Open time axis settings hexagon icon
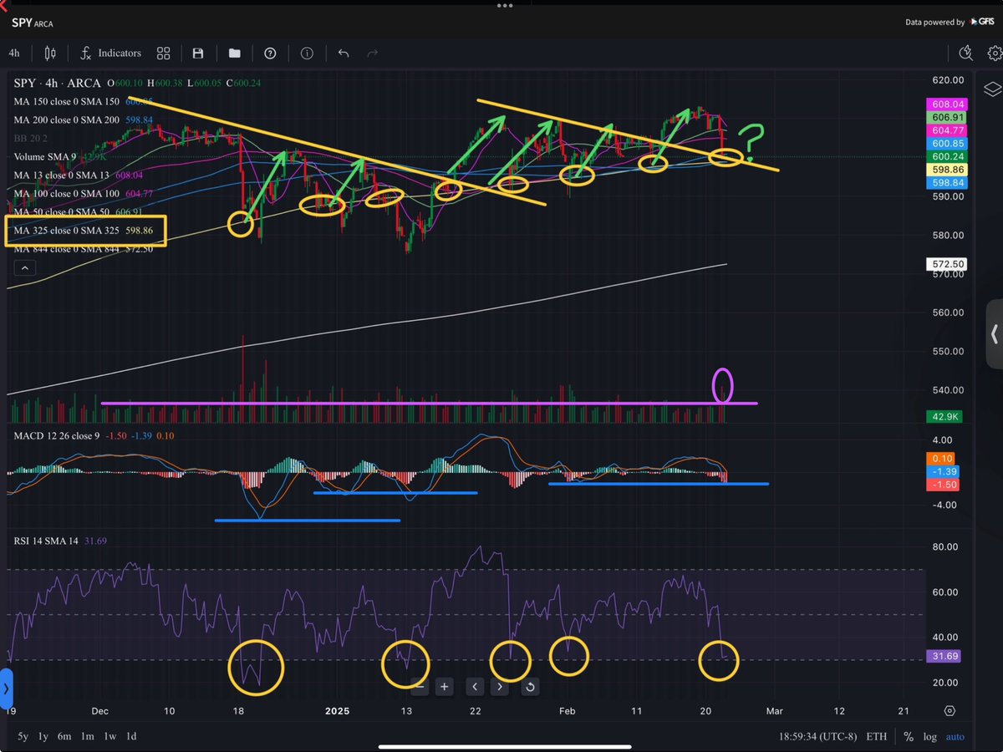The width and height of the screenshot is (1003, 752). click(950, 711)
